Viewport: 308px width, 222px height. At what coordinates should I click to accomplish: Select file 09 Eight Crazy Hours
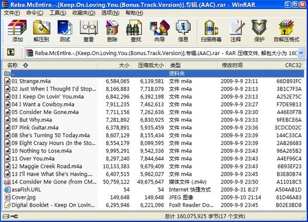(x=53, y=143)
